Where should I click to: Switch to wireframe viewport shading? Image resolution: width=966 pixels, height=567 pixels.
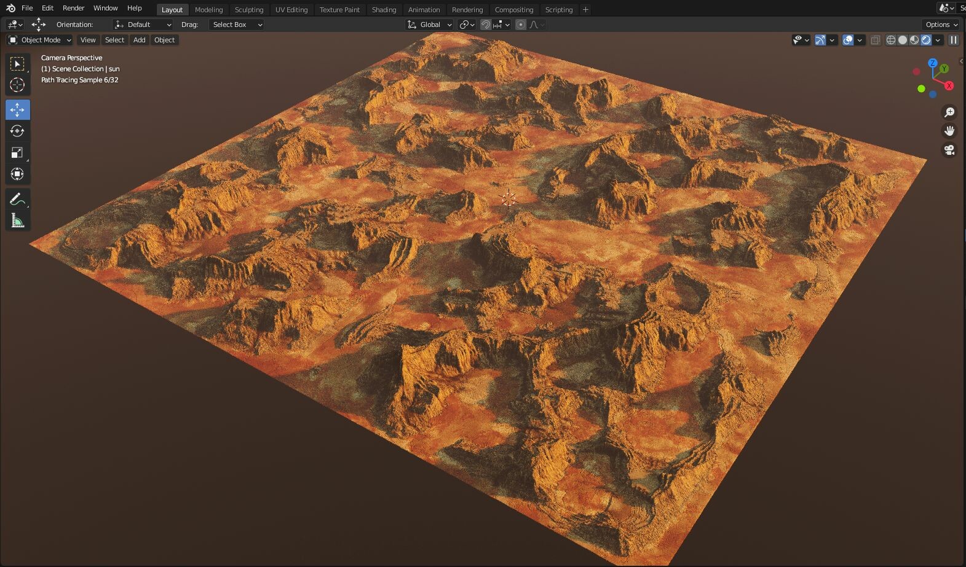[890, 40]
